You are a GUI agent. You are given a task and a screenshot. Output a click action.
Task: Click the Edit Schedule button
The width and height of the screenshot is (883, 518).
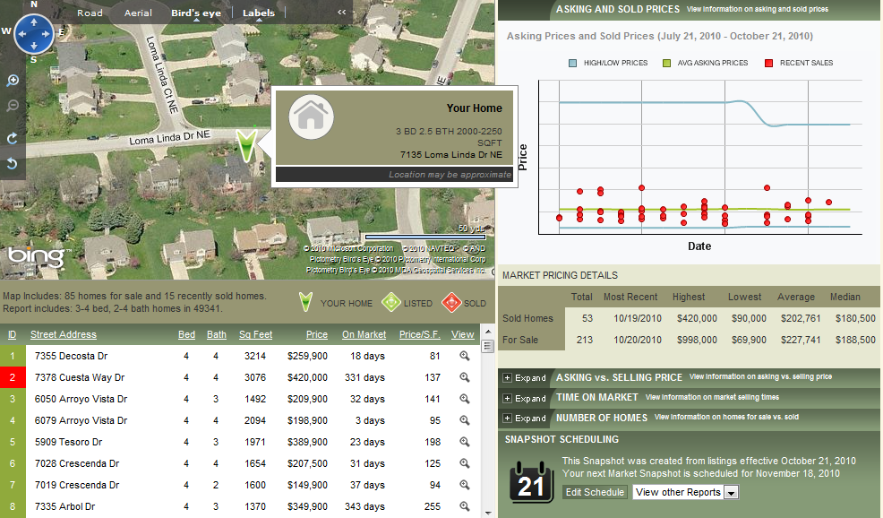pyautogui.click(x=595, y=492)
